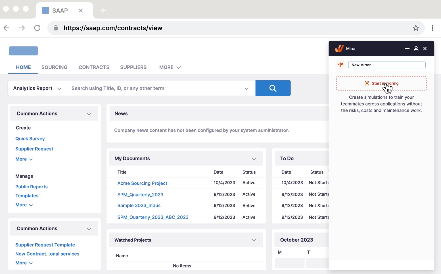
Task: Expand the MORE navigation menu
Action: tap(170, 67)
